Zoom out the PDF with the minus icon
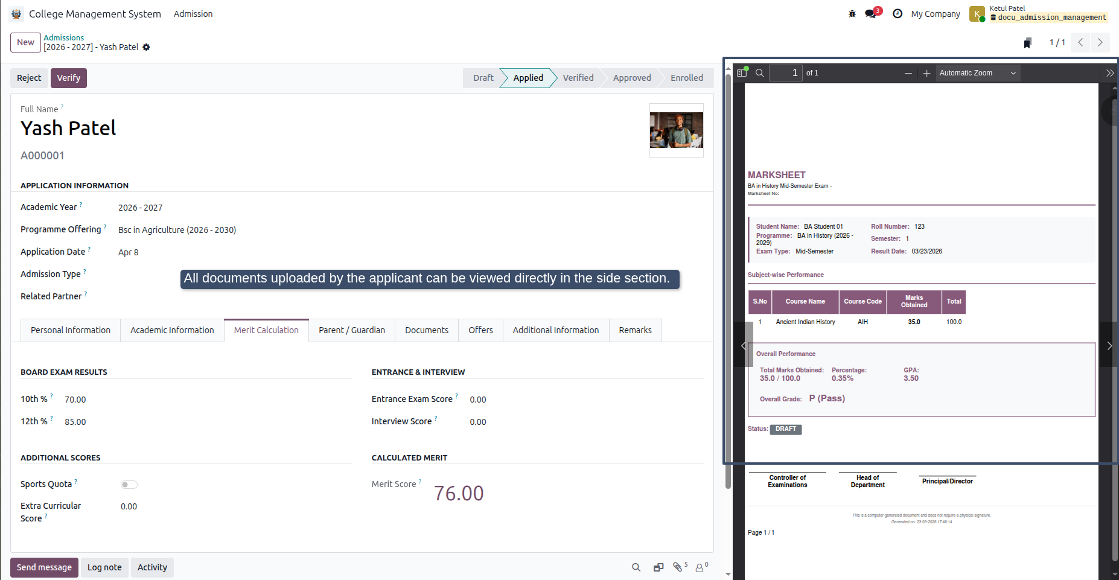 click(x=908, y=73)
